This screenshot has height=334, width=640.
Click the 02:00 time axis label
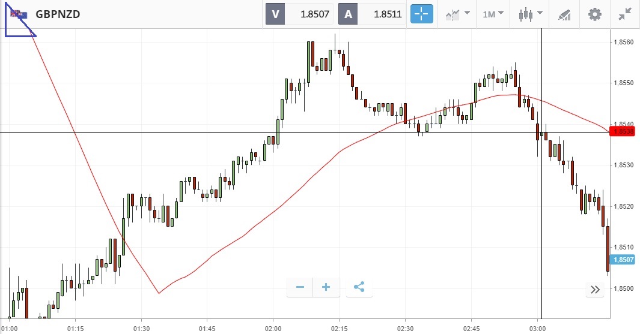pos(273,329)
